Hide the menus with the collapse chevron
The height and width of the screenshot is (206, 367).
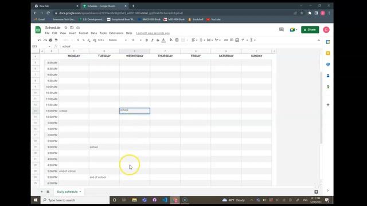[x=319, y=40]
